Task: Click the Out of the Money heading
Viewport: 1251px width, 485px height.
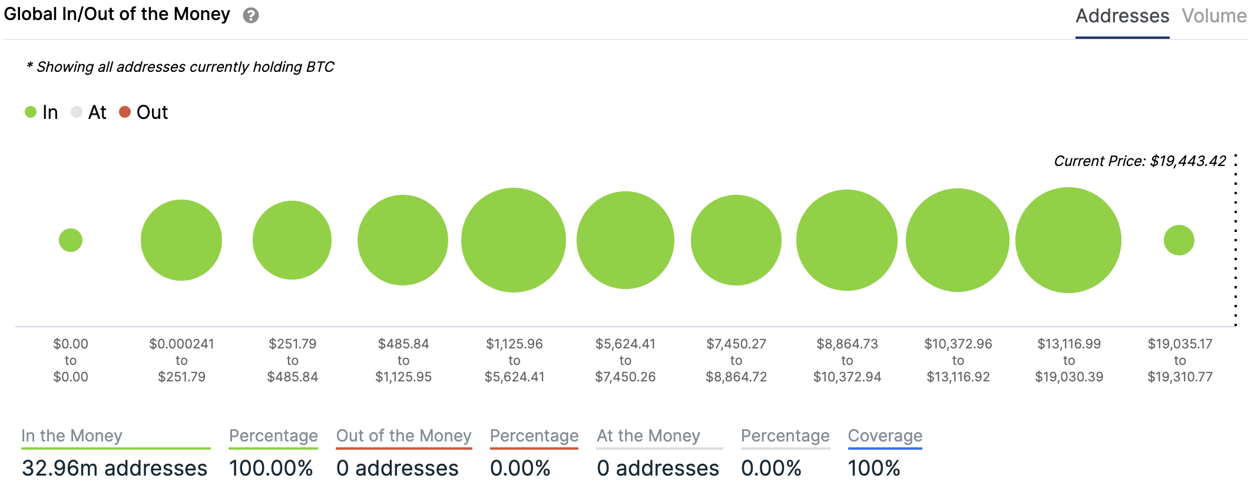Action: (403, 436)
